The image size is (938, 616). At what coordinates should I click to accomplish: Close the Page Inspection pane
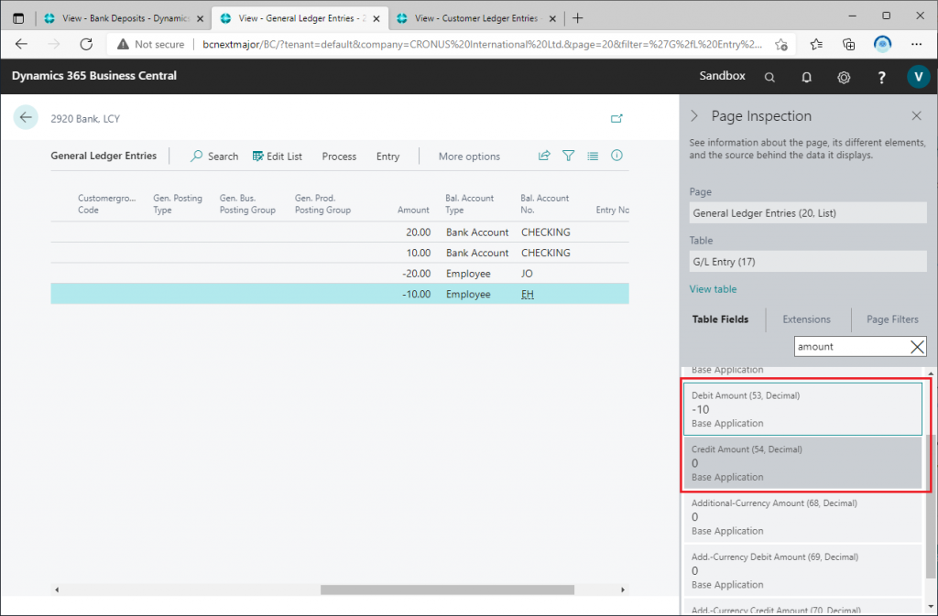(916, 116)
